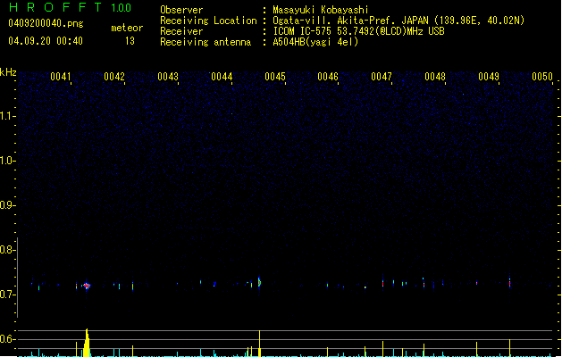Click the meteor count value 13
This screenshot has width=562, height=357.
[130, 41]
